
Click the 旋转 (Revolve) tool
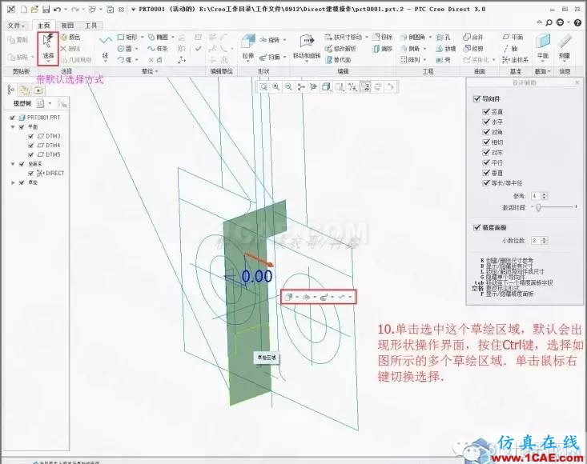click(270, 40)
